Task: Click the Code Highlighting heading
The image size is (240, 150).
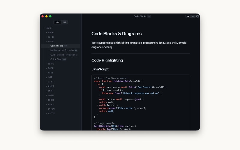Action: (107, 61)
